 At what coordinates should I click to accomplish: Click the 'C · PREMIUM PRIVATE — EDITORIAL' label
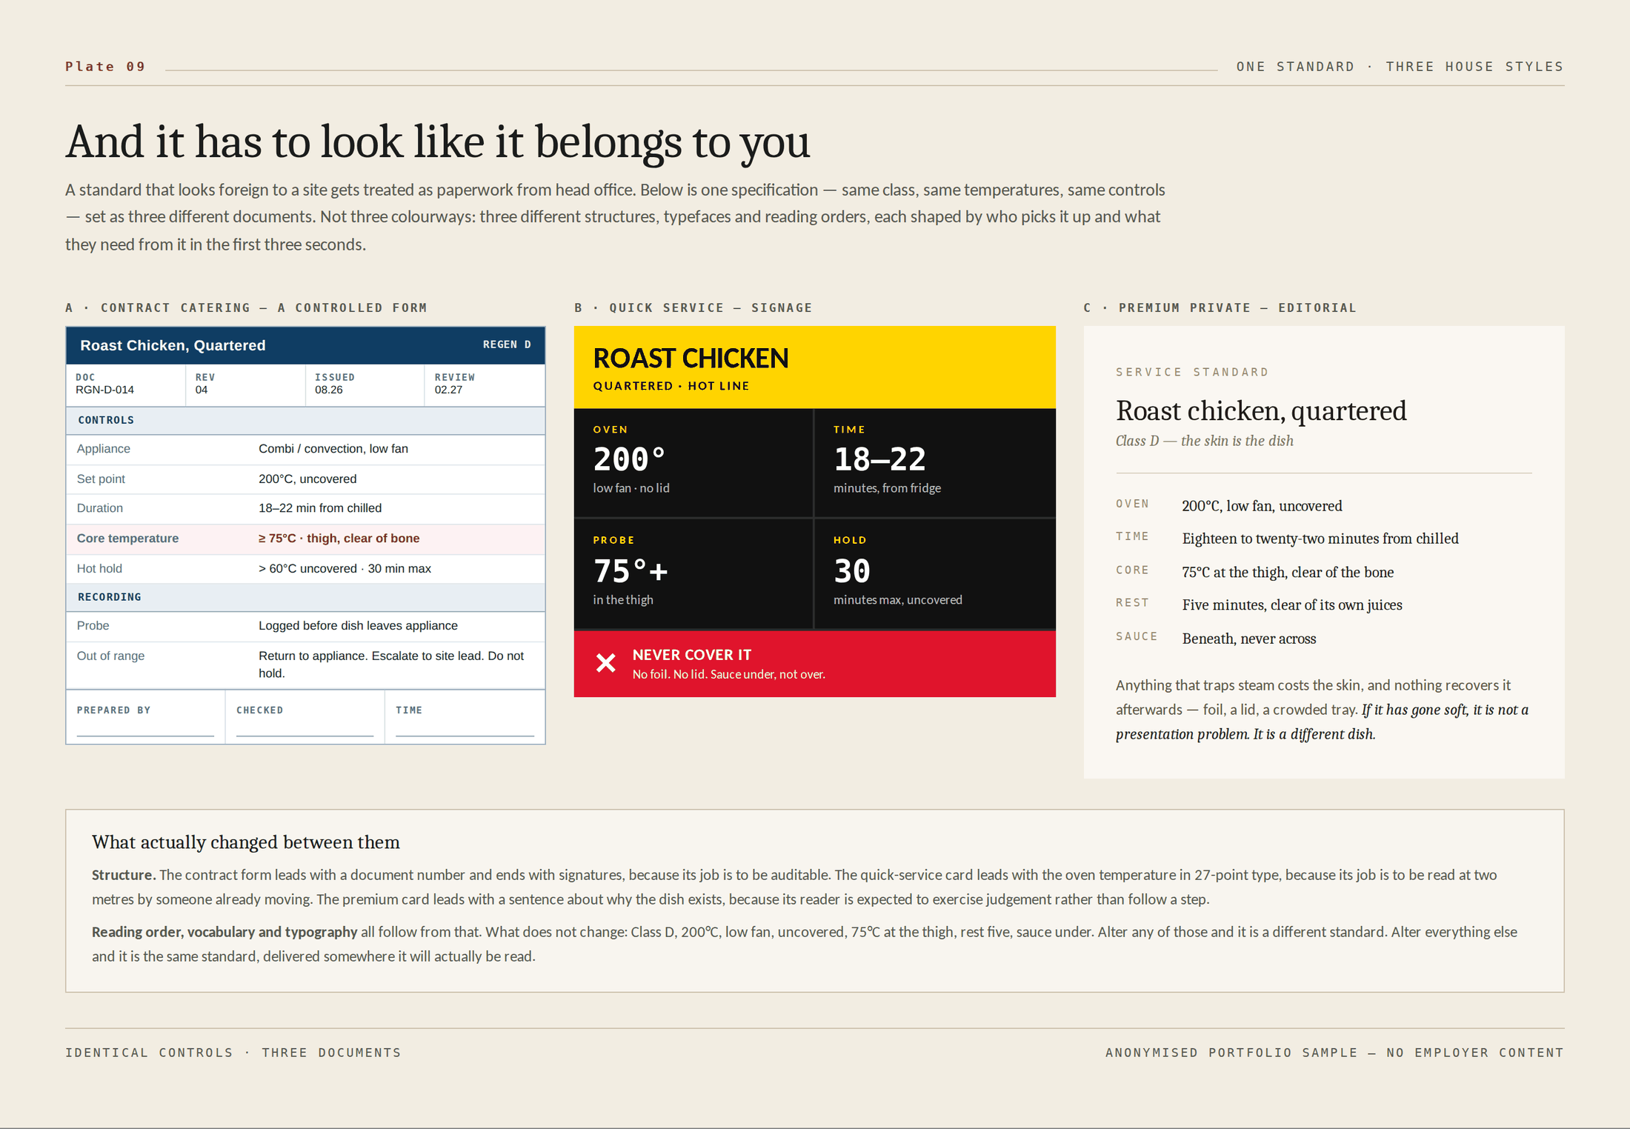pyautogui.click(x=1220, y=307)
